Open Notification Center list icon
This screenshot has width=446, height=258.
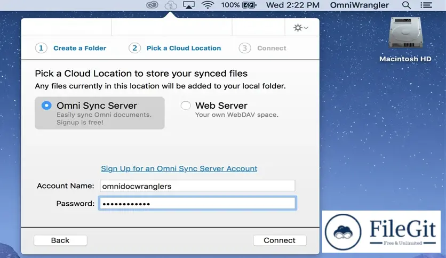tap(426, 5)
